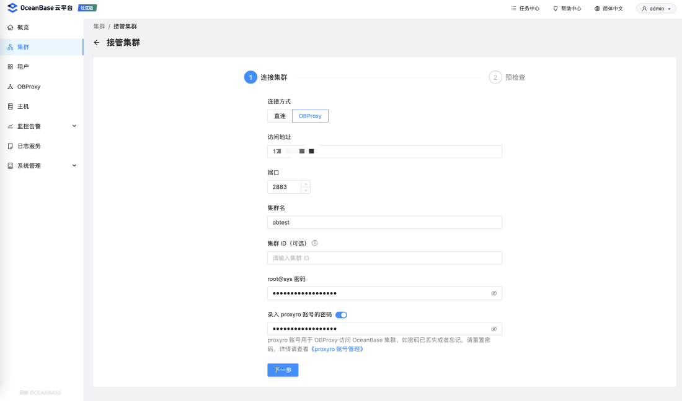The height and width of the screenshot is (401, 682).
Task: Open the admin user dropdown
Action: 657,8
